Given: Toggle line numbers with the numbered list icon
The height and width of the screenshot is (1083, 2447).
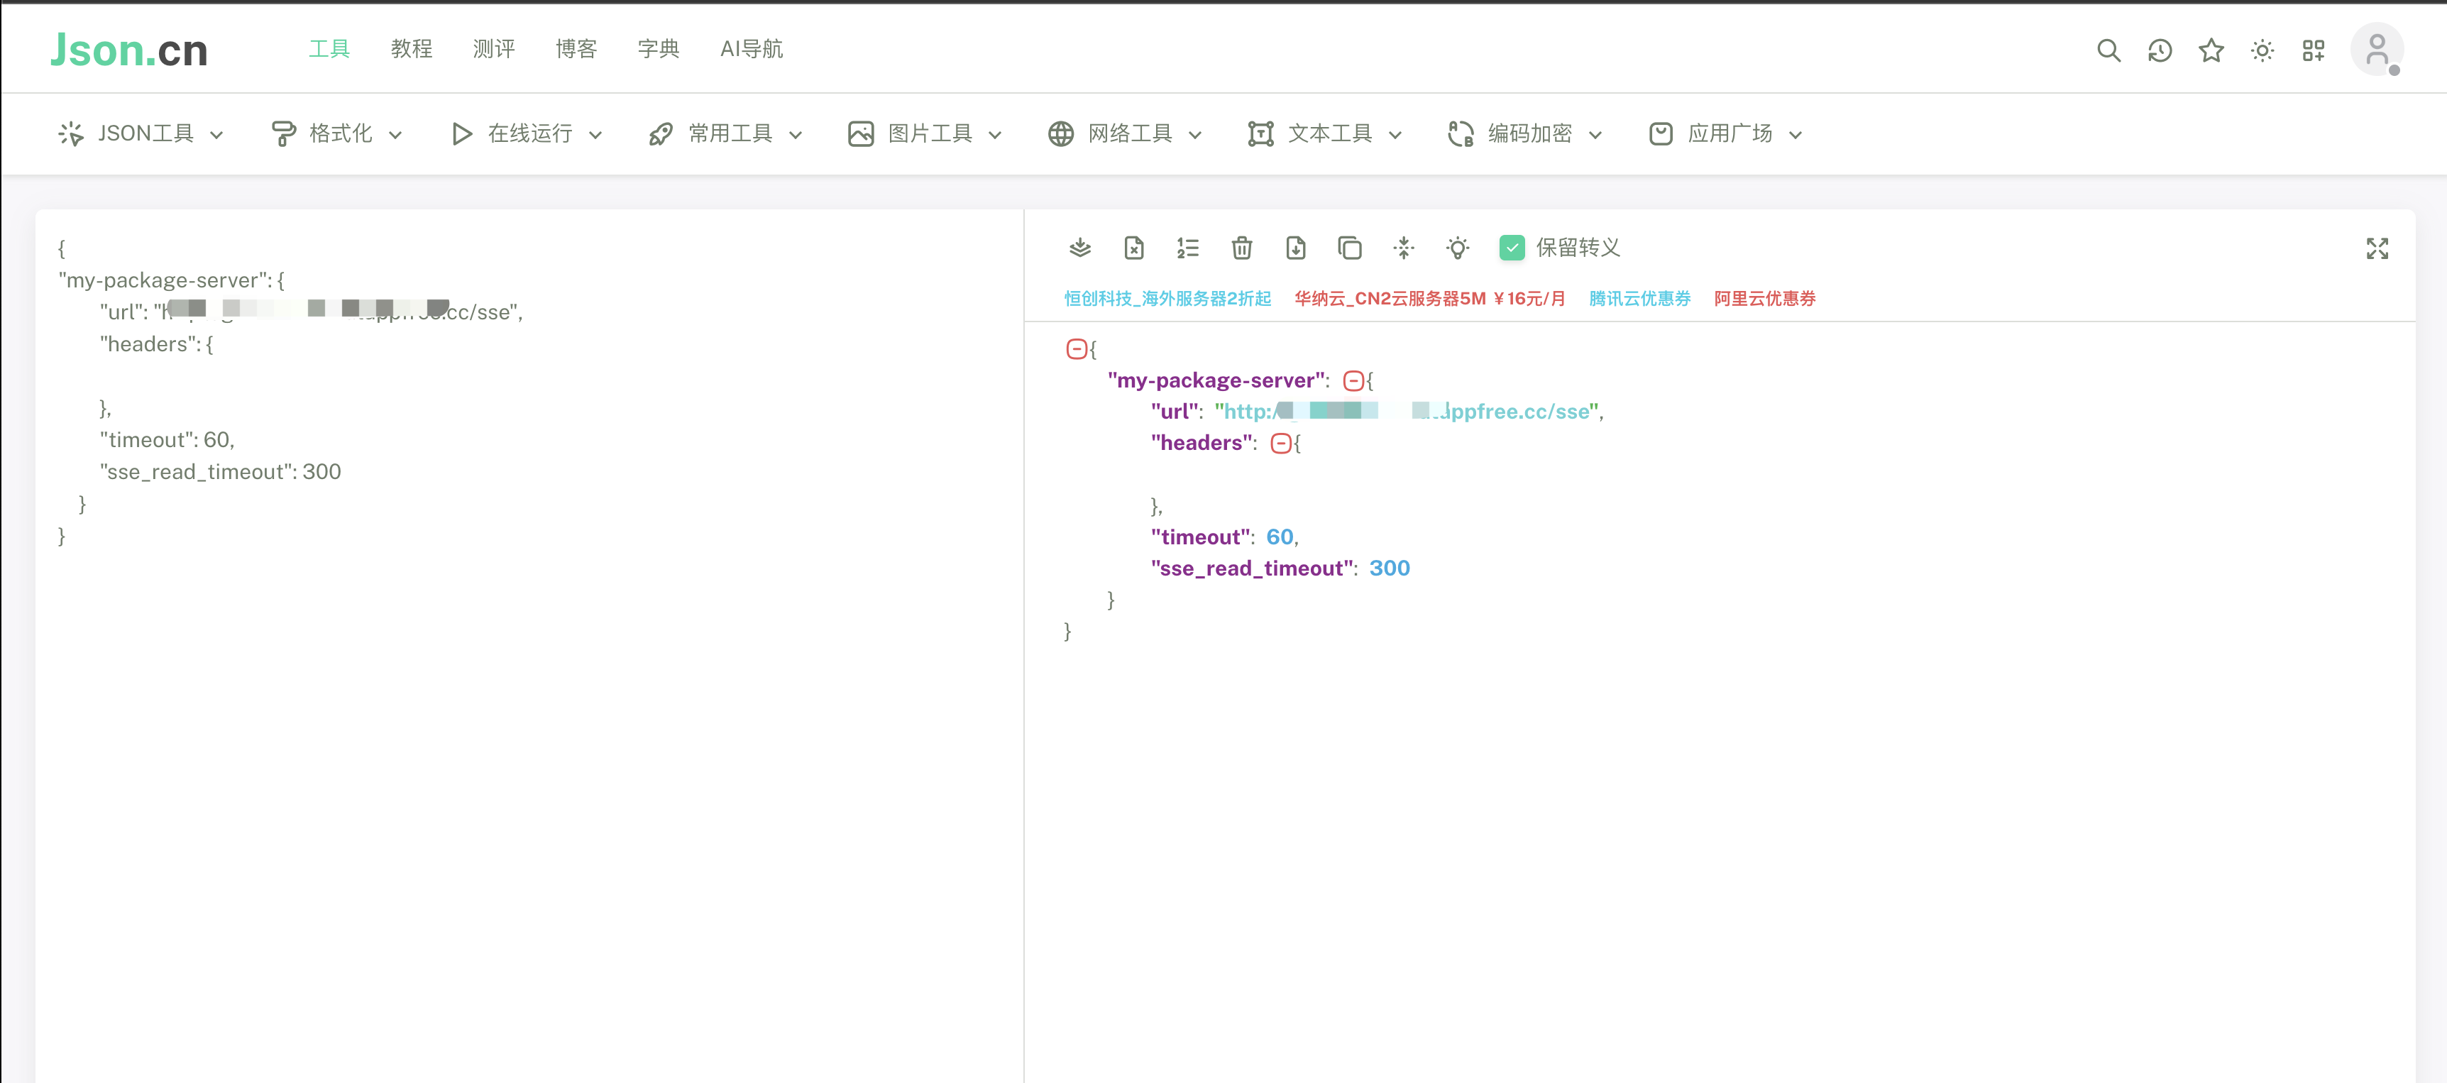Looking at the screenshot, I should (x=1187, y=248).
